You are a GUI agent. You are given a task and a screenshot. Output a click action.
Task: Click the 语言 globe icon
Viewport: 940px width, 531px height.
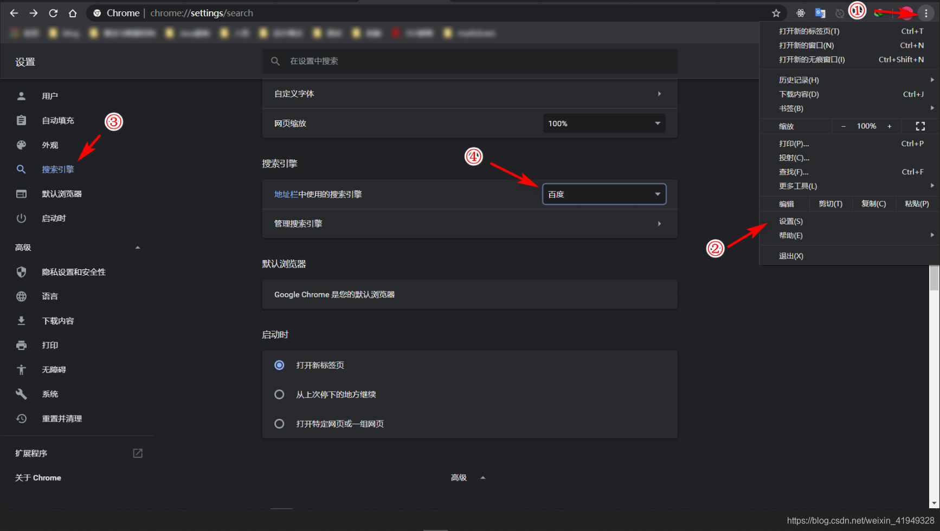click(x=21, y=296)
